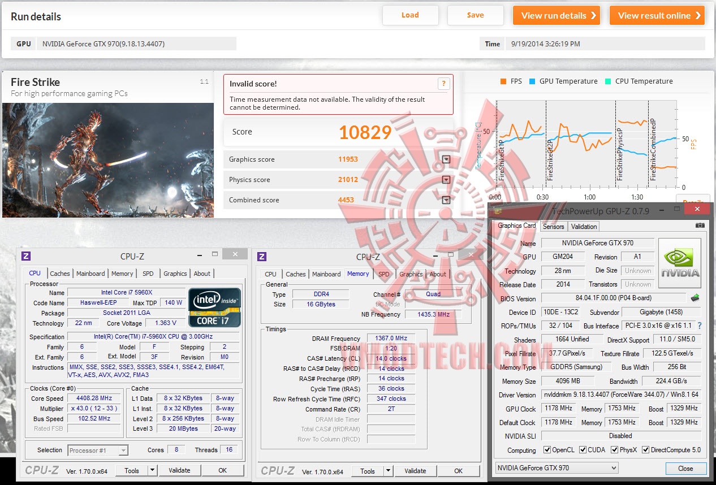Switch to Mainboard tab in CPU-Z CPU window
Image resolution: width=716 pixels, height=485 pixels.
point(90,274)
